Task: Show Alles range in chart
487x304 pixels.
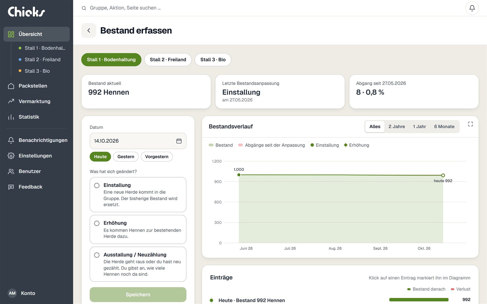Action: point(375,126)
